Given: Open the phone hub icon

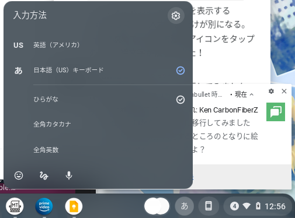Looking at the screenshot, I should pyautogui.click(x=209, y=206).
